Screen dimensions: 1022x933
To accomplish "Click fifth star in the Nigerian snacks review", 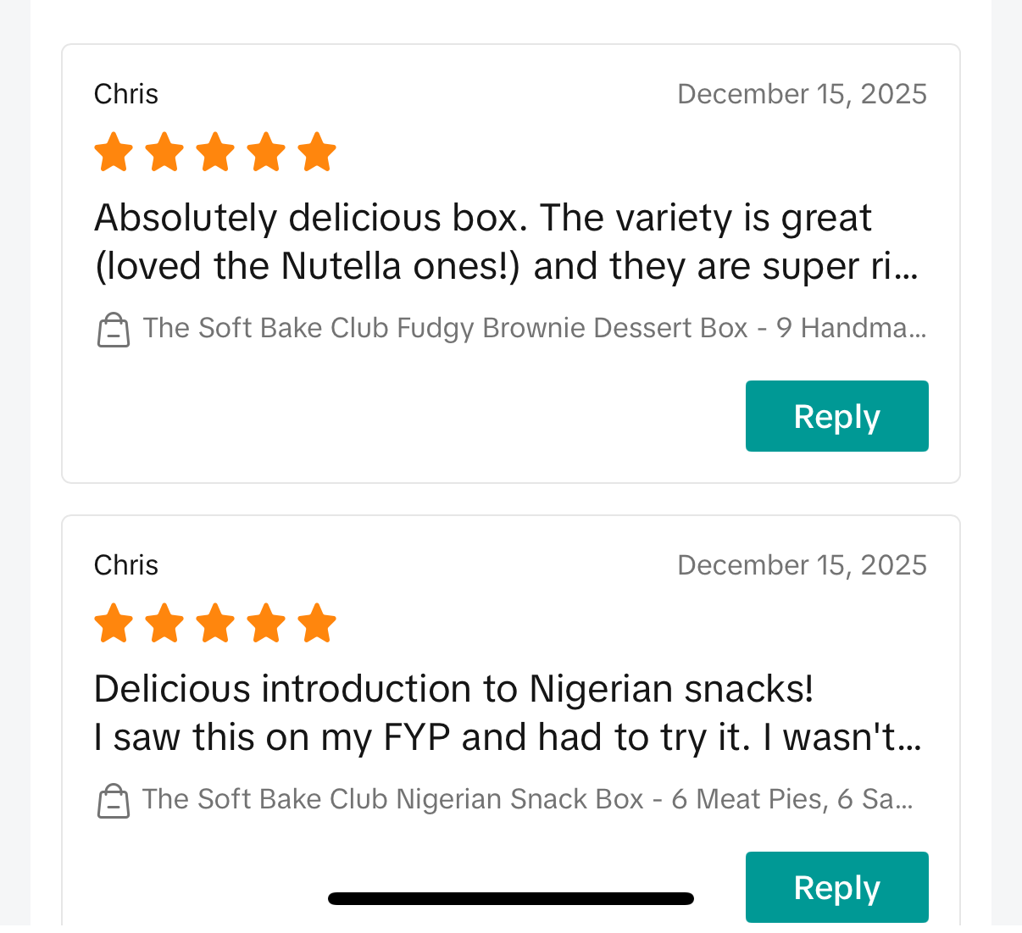I will (x=317, y=624).
